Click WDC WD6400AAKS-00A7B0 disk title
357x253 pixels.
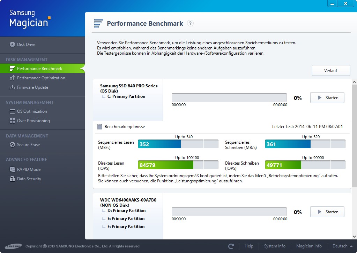(128, 200)
